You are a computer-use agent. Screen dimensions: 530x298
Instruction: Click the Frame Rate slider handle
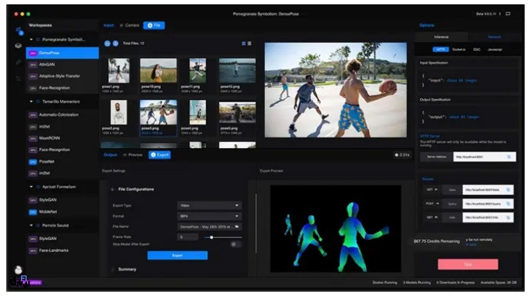tap(211, 237)
